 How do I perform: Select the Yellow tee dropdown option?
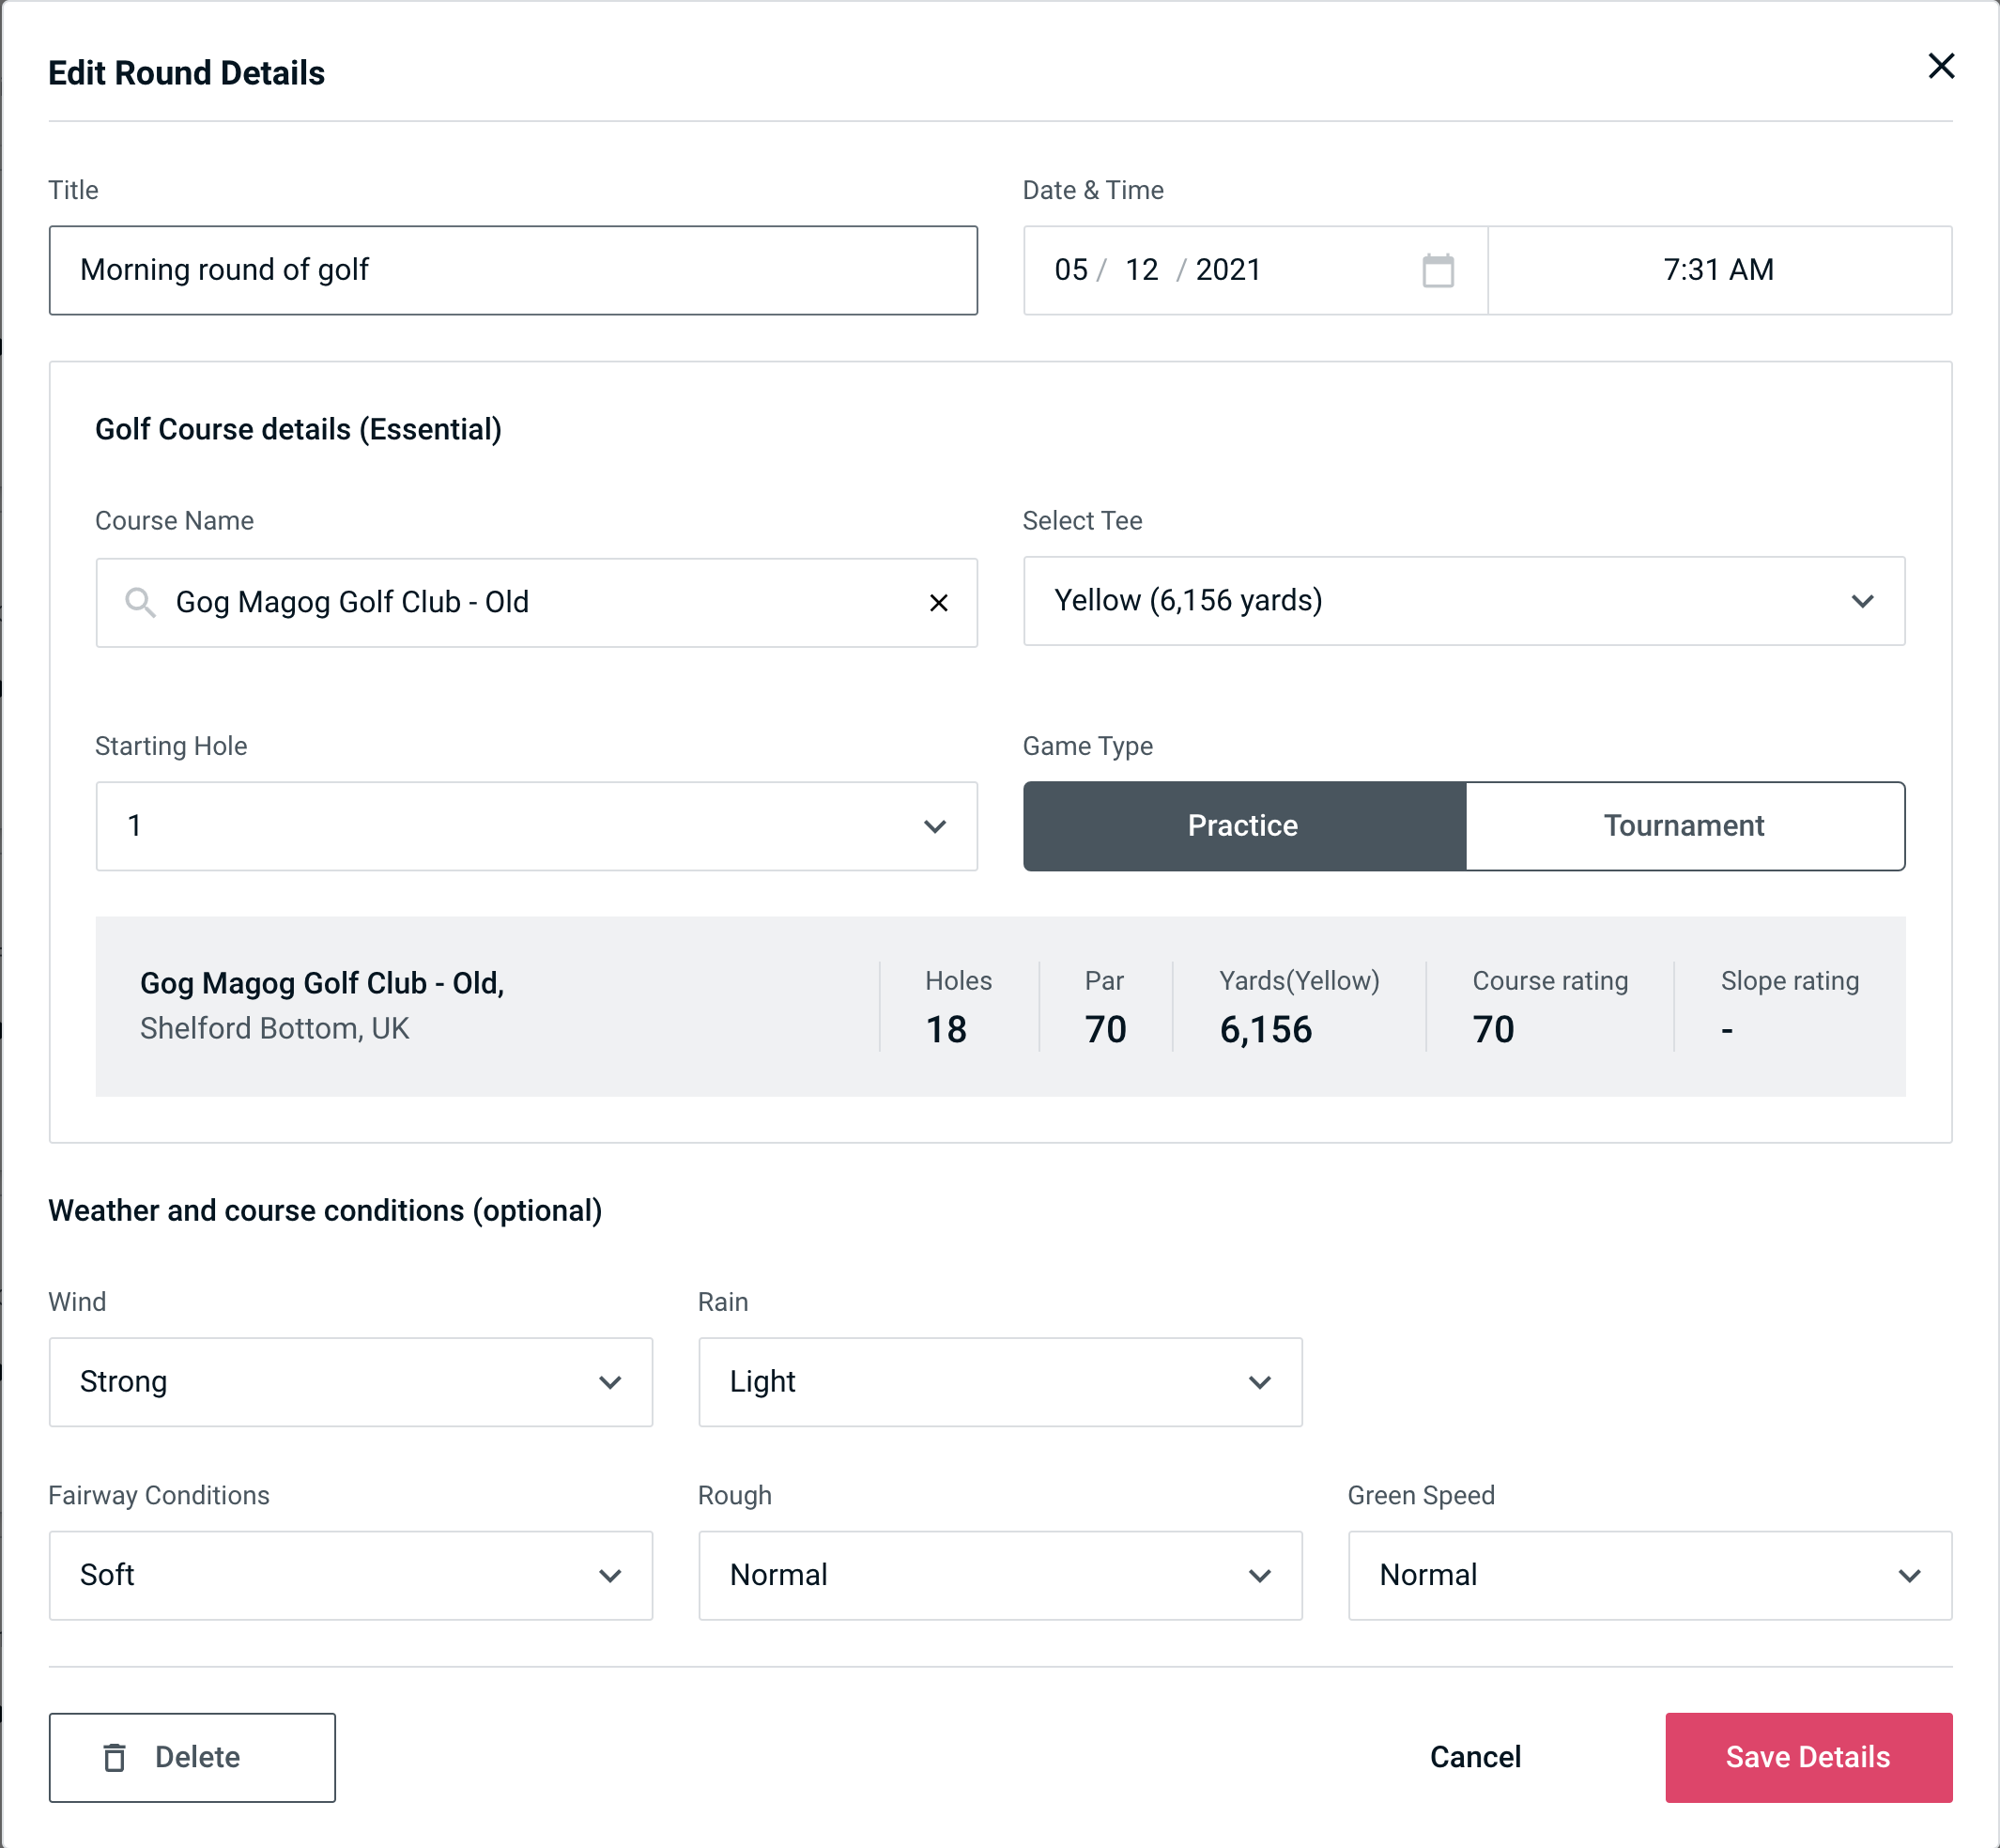point(1462,601)
